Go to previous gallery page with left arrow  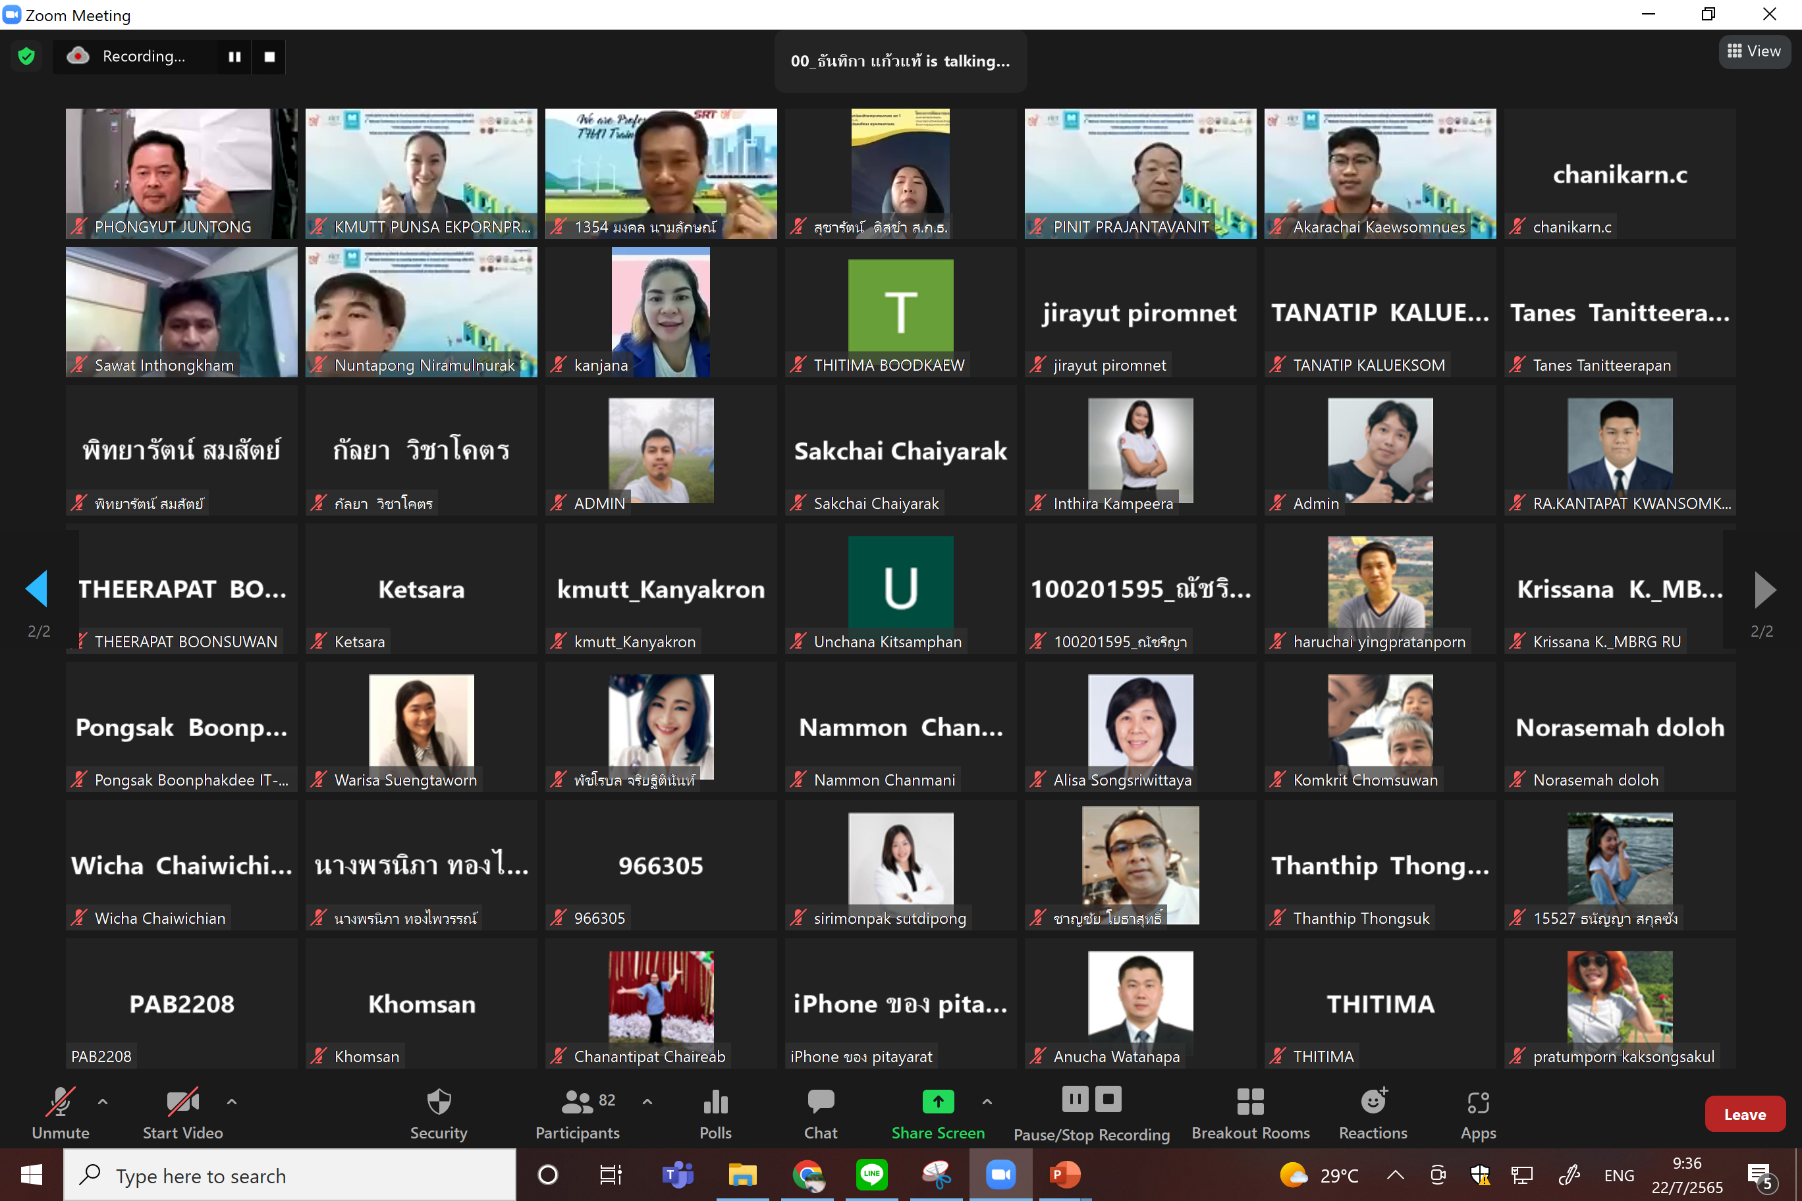click(37, 589)
